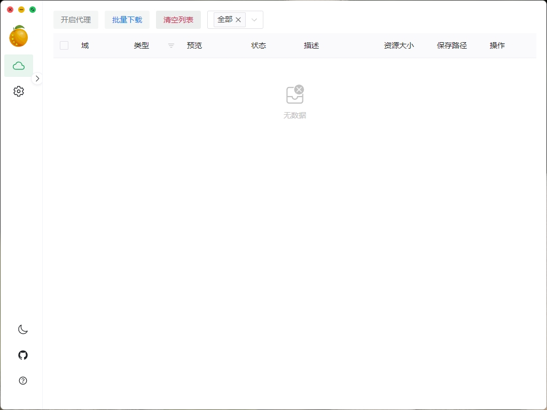Click the 保存路径 column header
The width and height of the screenshot is (547, 410).
452,46
